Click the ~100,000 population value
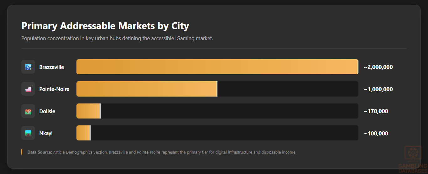Screen dimensions: 428x174 tap(376, 134)
